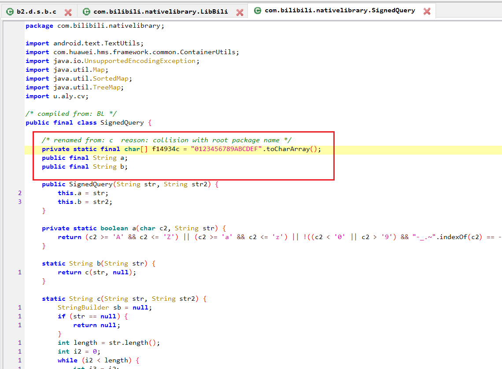502x369 pixels.
Task: Click toCharArray() method call
Action: [292, 149]
